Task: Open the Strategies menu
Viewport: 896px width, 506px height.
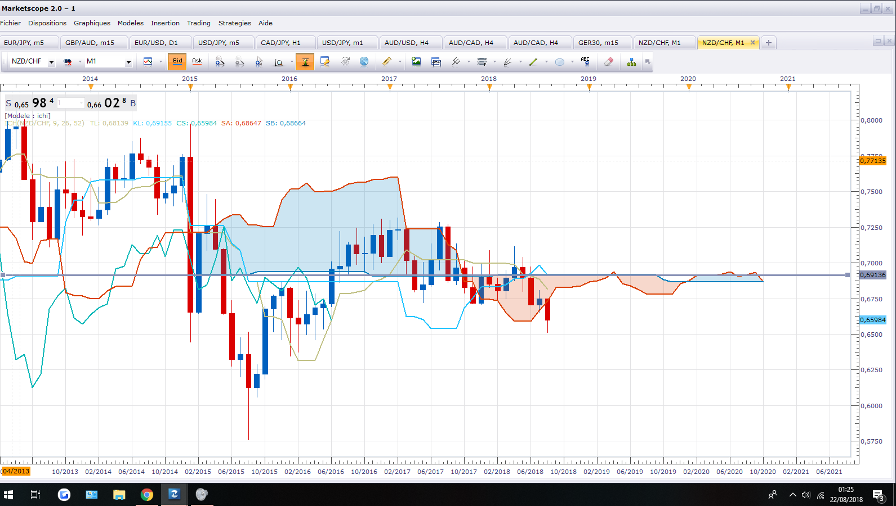Action: 235,23
